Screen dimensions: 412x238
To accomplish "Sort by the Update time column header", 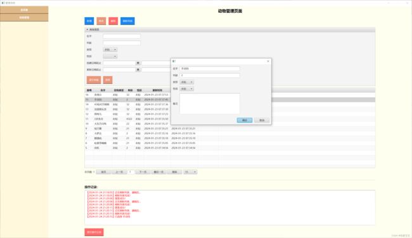I will point(157,90).
